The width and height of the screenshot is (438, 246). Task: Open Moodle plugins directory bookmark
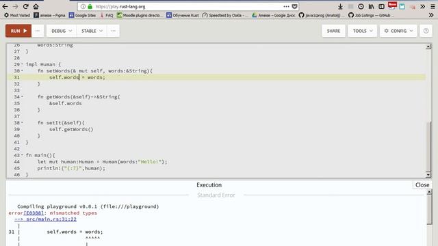[x=140, y=15]
